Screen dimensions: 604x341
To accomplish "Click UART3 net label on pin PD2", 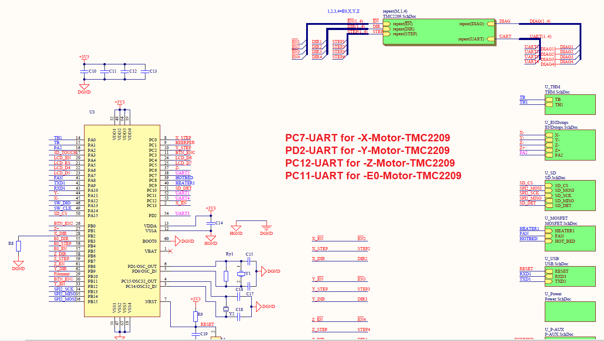I will click(182, 214).
